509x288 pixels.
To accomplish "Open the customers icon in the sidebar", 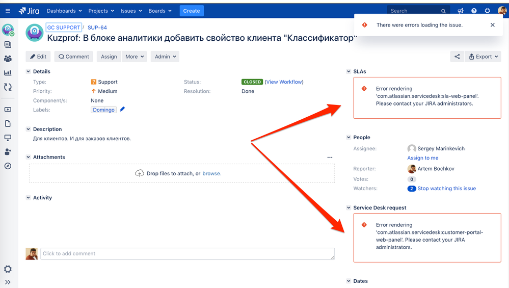I will point(8,59).
